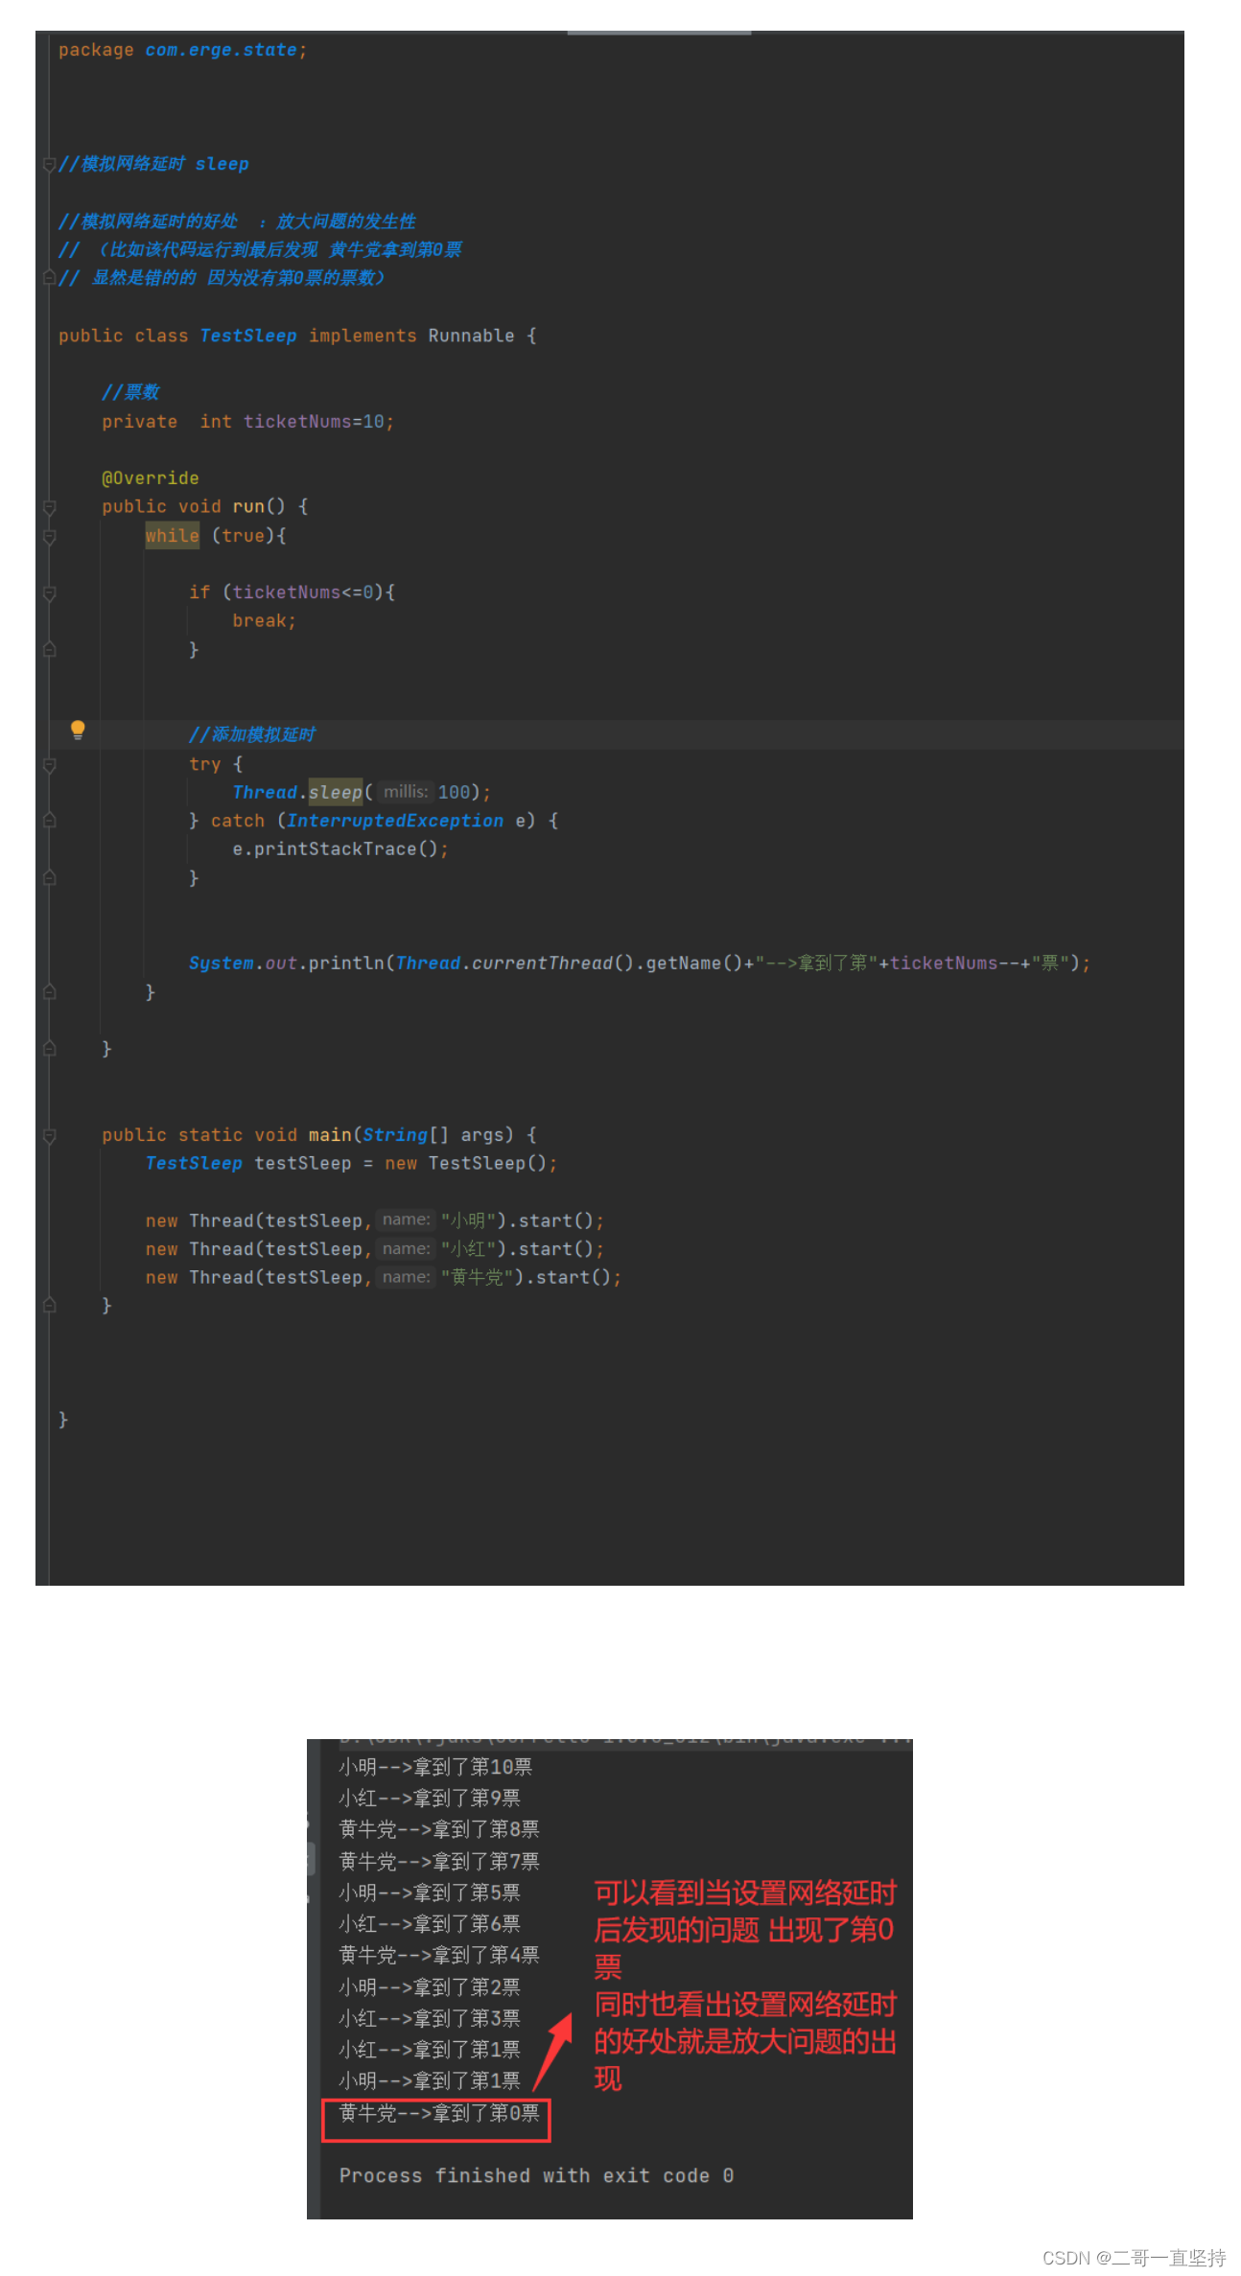Click the 黄牛党拿到第0票 comment line
This screenshot has height=2276, width=1241.
(x=260, y=250)
